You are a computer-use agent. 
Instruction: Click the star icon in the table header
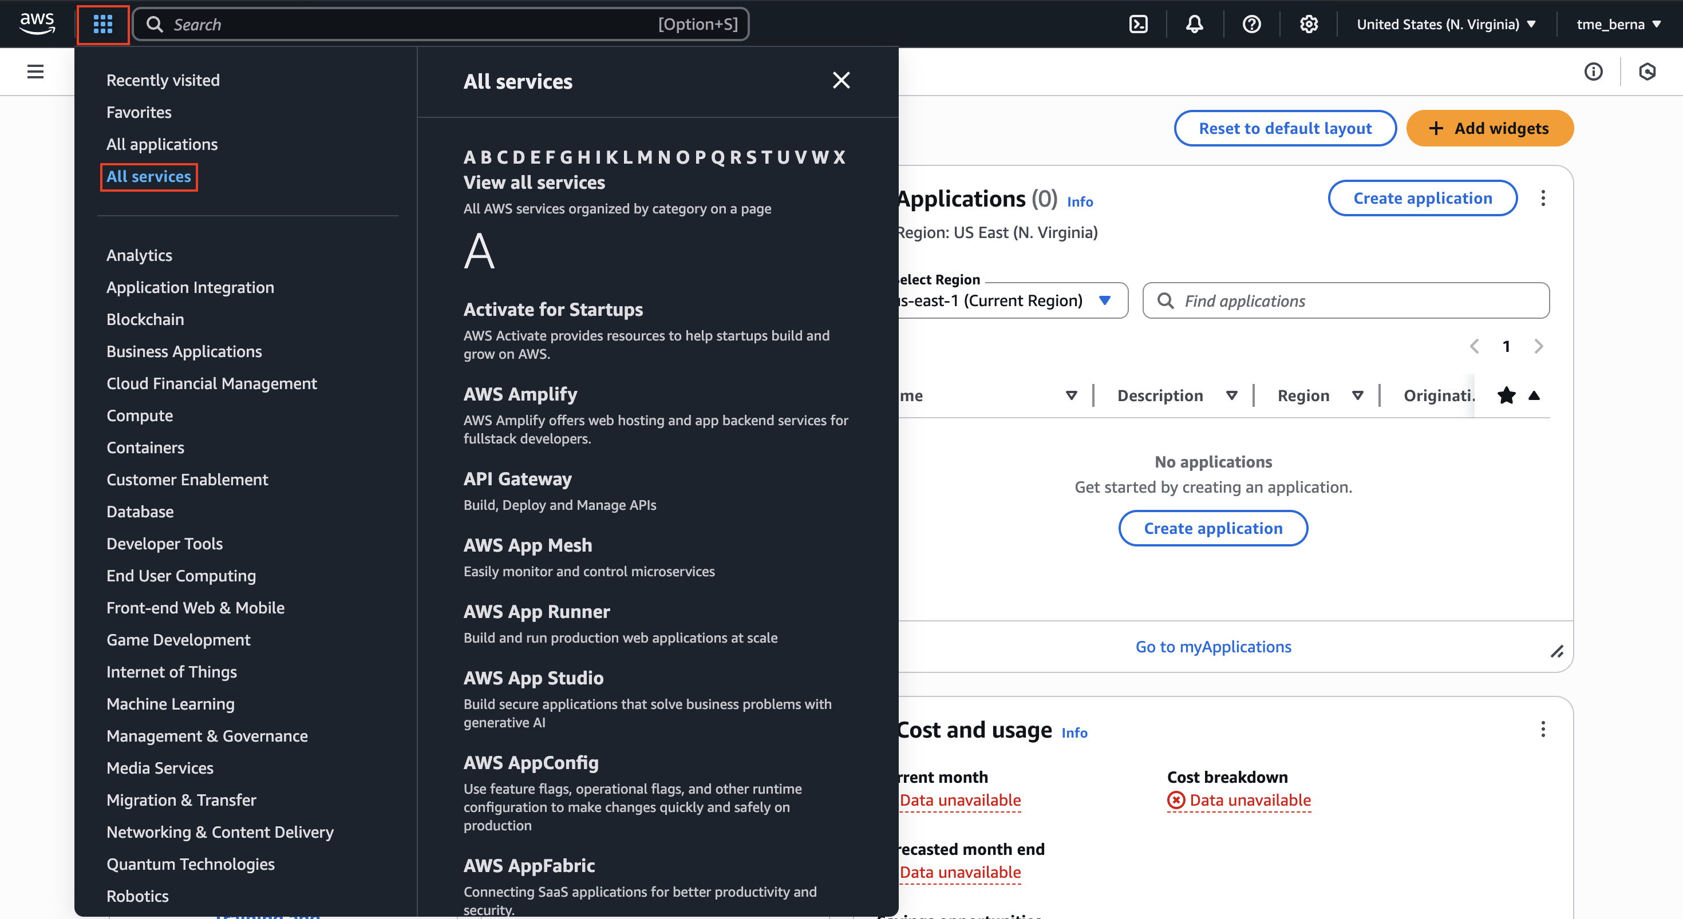coord(1507,396)
